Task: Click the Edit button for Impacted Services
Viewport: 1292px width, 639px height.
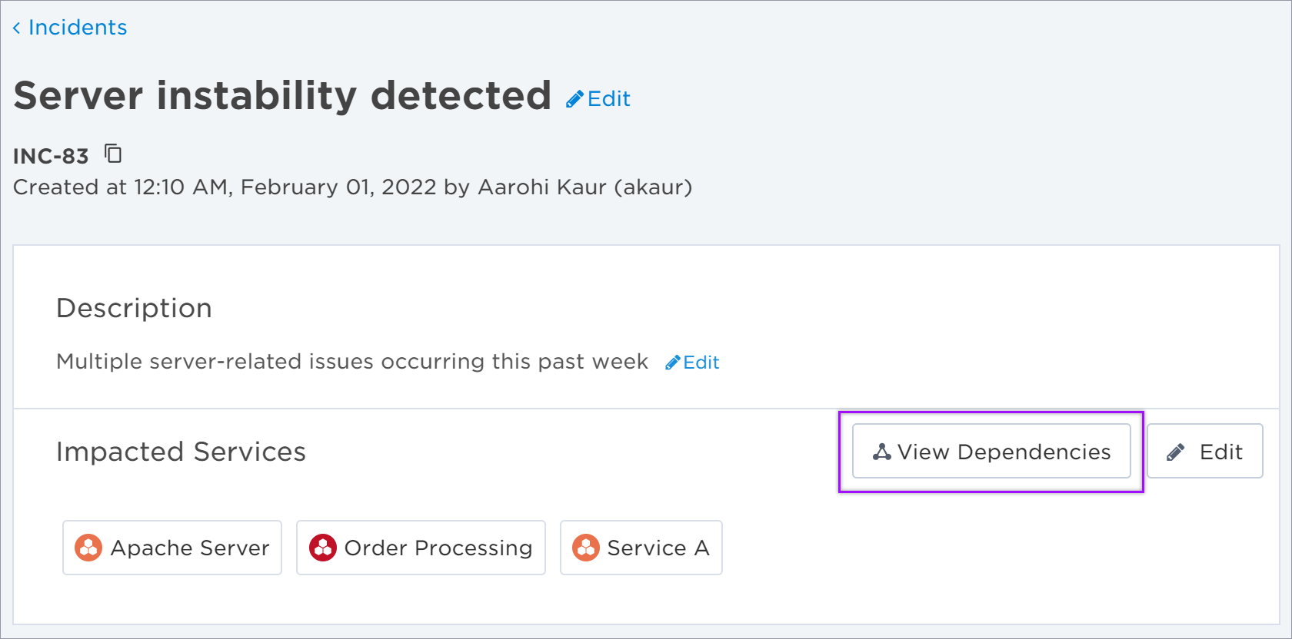Action: pos(1205,451)
